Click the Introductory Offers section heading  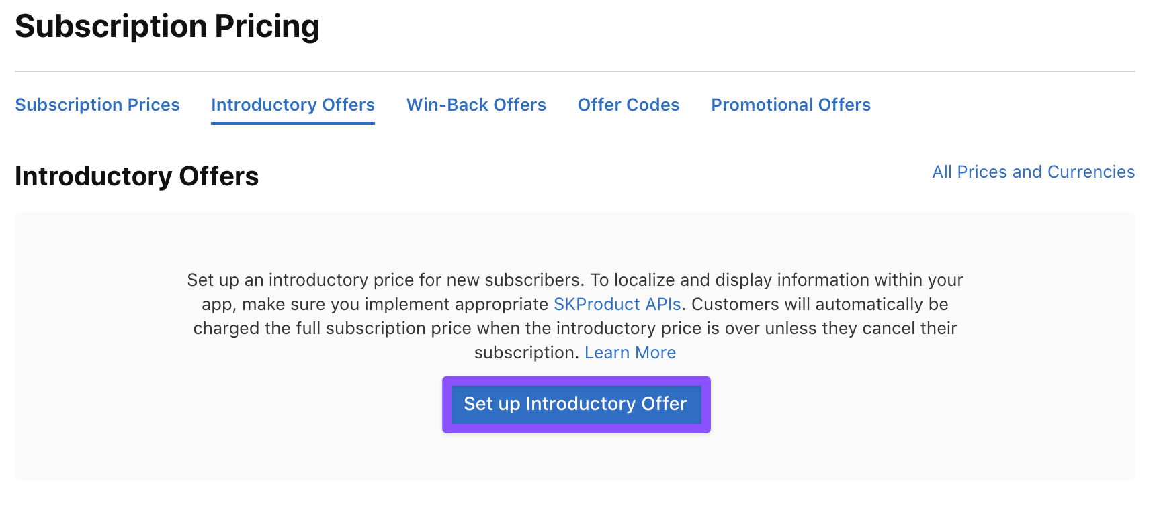point(136,176)
